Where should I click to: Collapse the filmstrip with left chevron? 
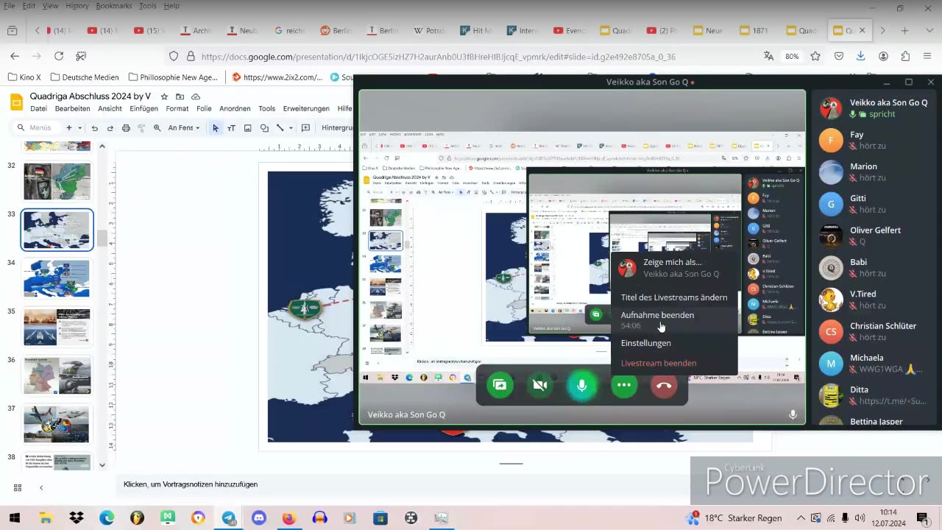(x=41, y=487)
